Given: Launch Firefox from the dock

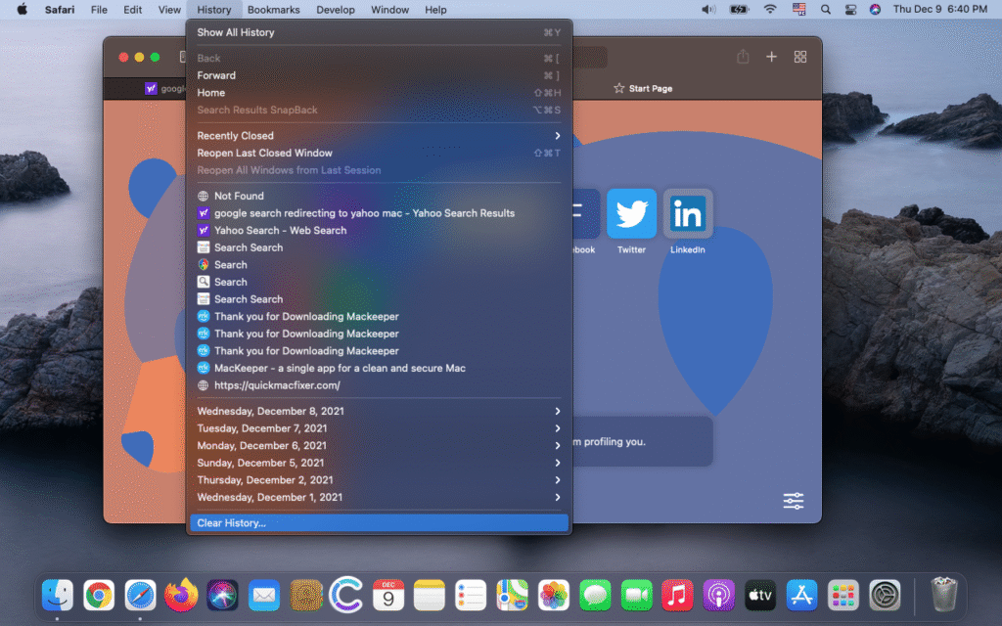Looking at the screenshot, I should (181, 594).
